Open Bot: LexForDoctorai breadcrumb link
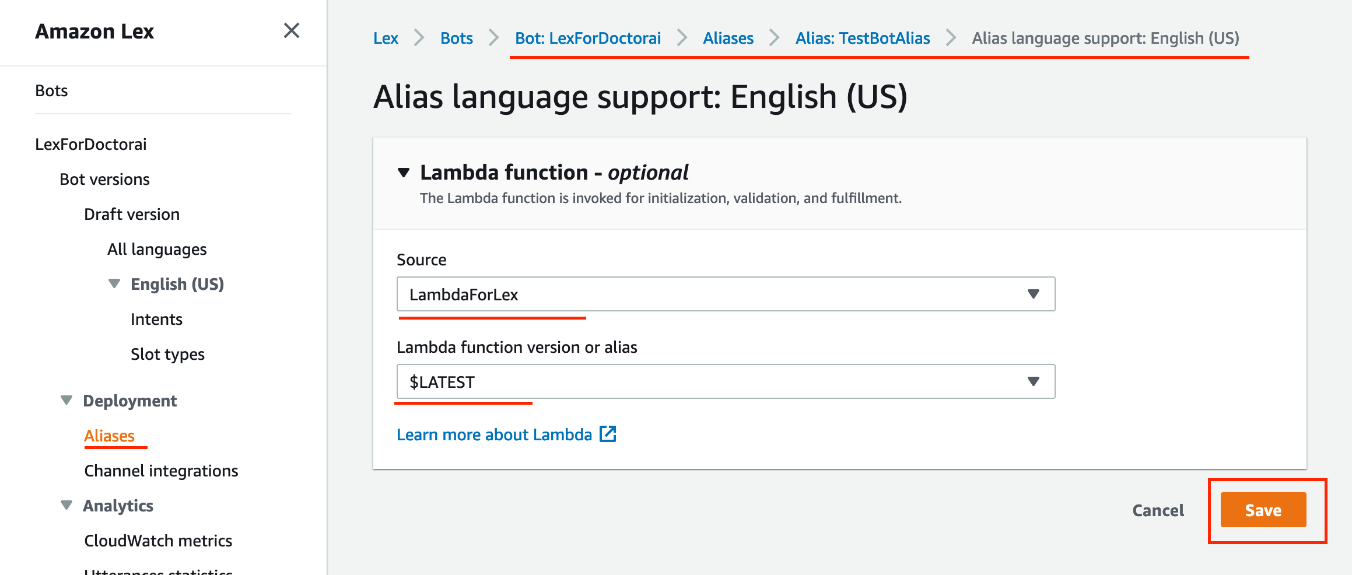Image resolution: width=1352 pixels, height=575 pixels. [x=588, y=38]
